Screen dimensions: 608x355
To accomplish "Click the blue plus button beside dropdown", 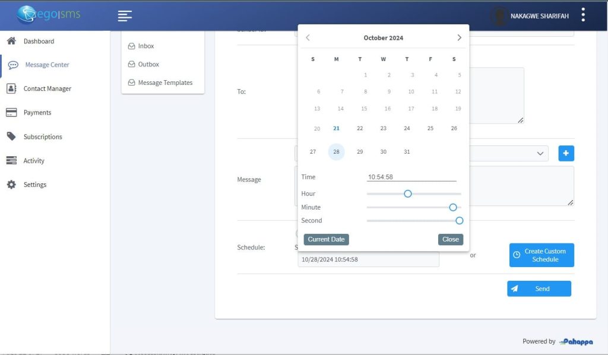I will click(566, 153).
